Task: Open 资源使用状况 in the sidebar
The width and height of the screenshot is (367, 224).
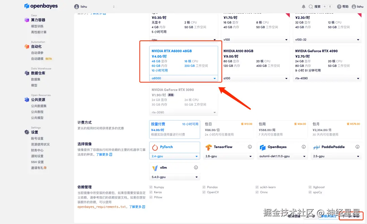Action: tap(40, 144)
